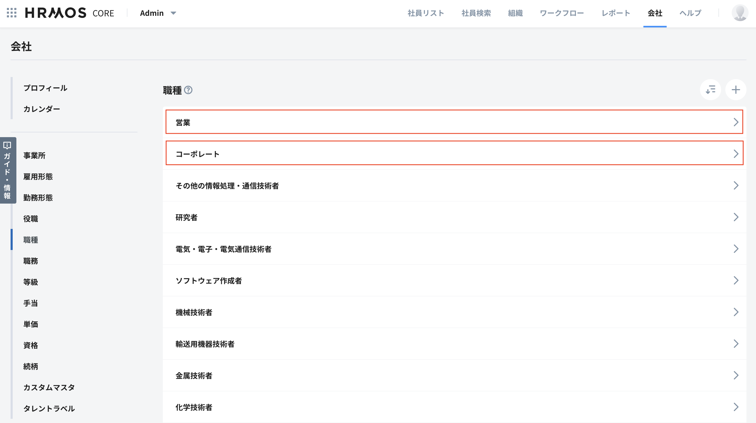Select プロフィール in the sidebar
Viewport: 756px width, 423px height.
[45, 88]
